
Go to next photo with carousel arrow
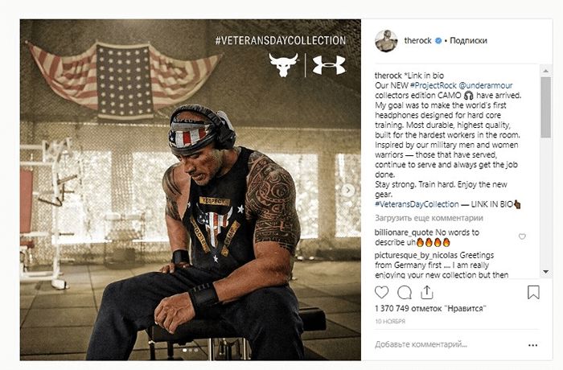[x=347, y=190]
